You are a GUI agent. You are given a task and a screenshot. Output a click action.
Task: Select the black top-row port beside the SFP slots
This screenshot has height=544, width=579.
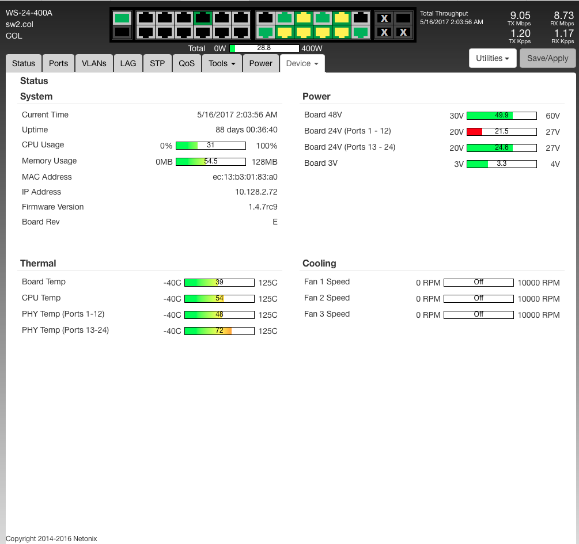pos(361,18)
